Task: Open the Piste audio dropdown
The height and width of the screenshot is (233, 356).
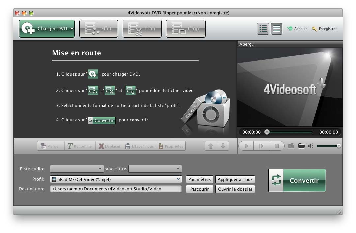Action: click(x=77, y=168)
